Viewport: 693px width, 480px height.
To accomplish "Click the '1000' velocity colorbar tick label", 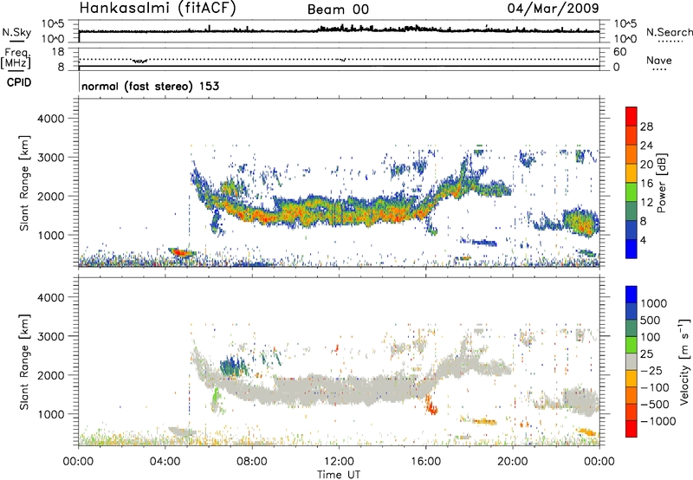I will [654, 303].
